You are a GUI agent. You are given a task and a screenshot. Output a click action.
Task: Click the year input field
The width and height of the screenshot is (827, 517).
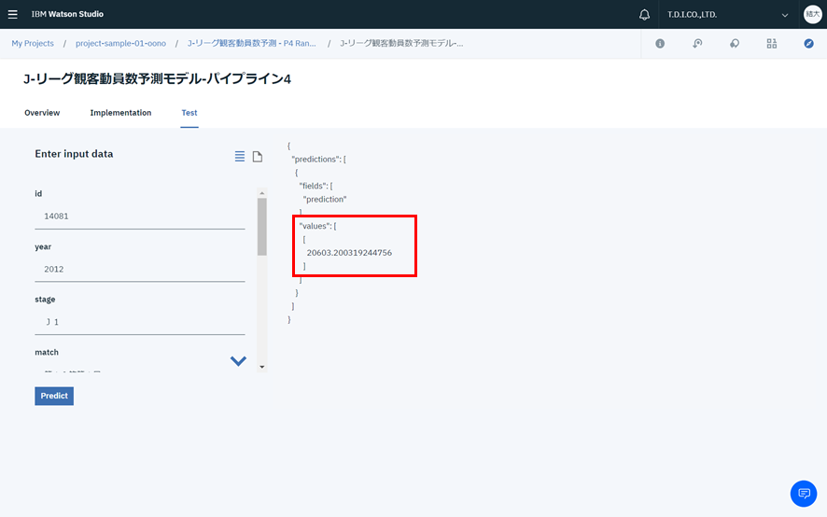(x=140, y=269)
